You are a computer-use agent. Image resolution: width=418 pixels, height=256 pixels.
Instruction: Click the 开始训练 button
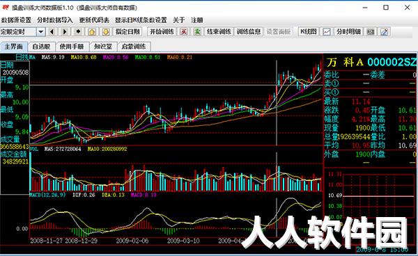point(162,32)
